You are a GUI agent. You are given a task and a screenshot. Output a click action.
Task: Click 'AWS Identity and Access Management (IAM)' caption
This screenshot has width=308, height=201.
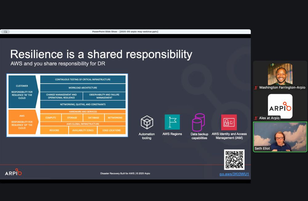point(229,136)
